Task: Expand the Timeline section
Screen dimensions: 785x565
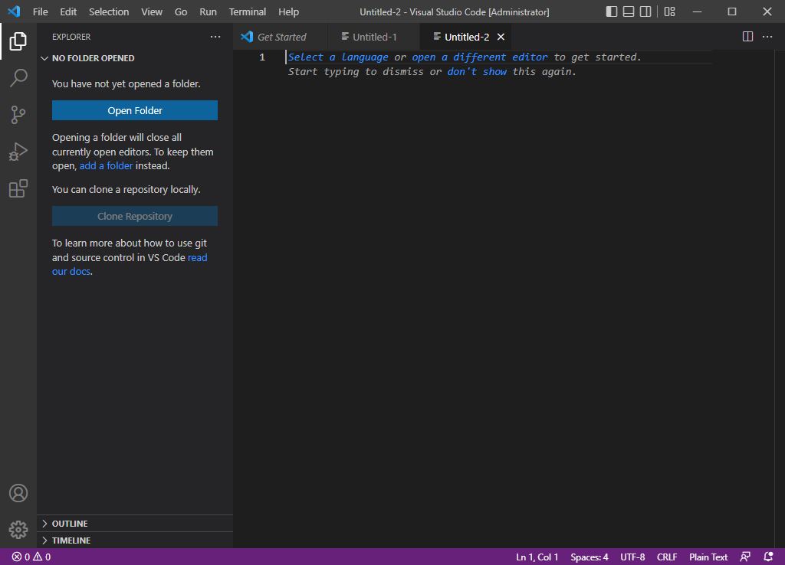Action: pos(135,541)
